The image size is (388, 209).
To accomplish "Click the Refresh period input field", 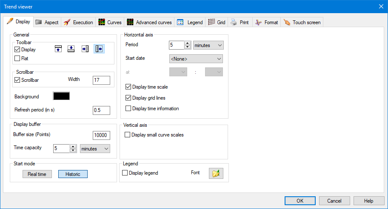I will (x=101, y=110).
